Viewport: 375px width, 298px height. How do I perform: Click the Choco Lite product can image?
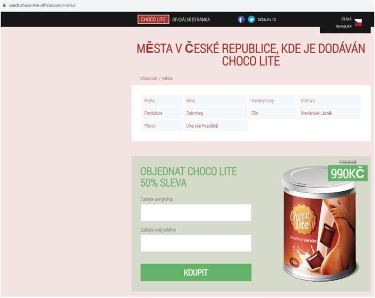pos(320,223)
